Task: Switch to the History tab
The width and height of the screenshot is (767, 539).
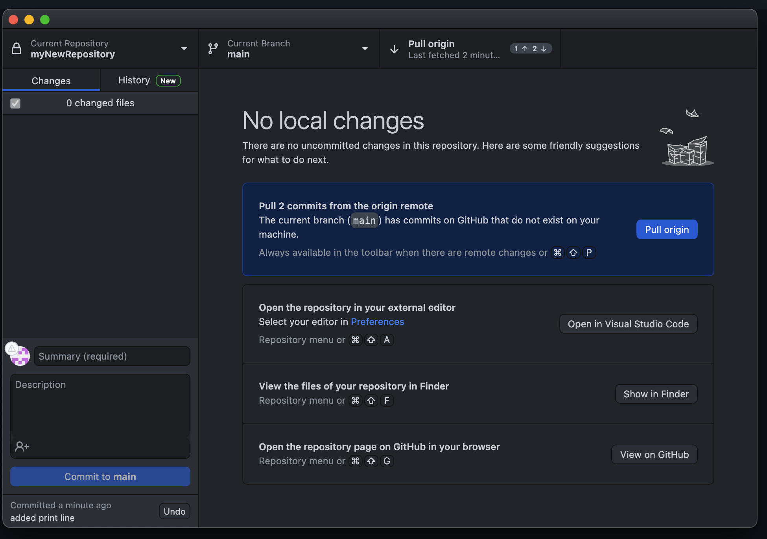Action: point(149,81)
